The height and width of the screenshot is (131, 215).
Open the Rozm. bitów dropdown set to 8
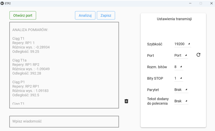(x=178, y=67)
